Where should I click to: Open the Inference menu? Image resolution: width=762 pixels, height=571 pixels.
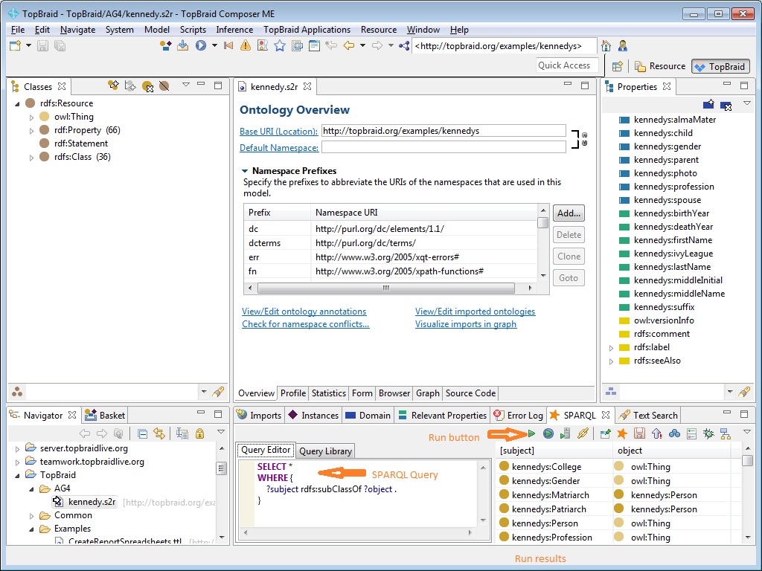[x=234, y=30]
